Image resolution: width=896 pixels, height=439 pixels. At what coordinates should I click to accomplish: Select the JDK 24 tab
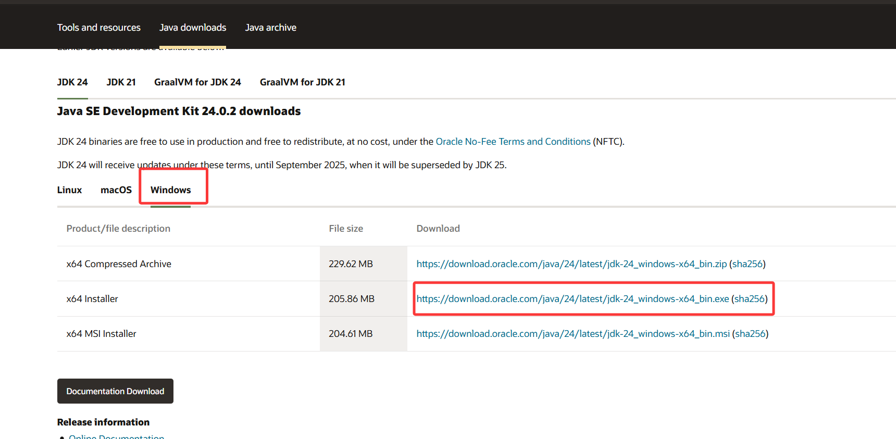coord(72,82)
